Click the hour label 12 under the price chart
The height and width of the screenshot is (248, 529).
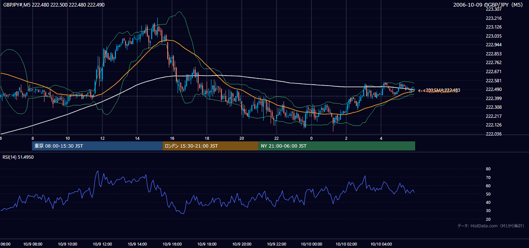point(102,138)
